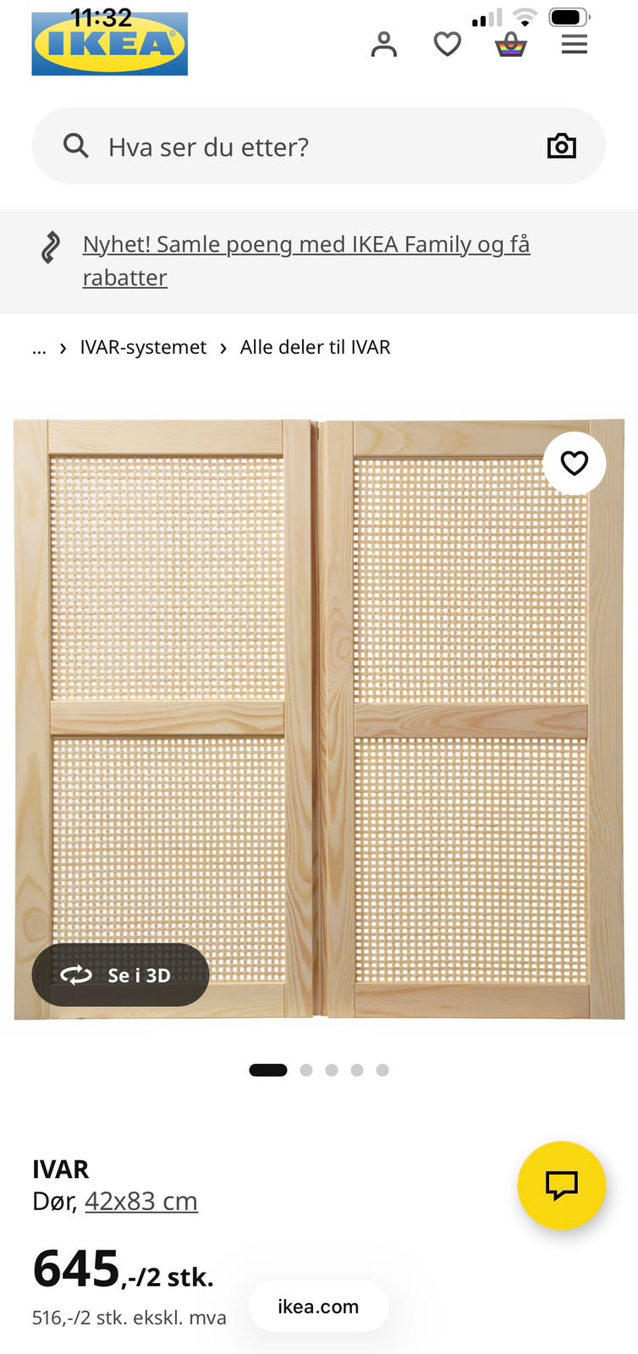Open camera visual search icon

(562, 146)
